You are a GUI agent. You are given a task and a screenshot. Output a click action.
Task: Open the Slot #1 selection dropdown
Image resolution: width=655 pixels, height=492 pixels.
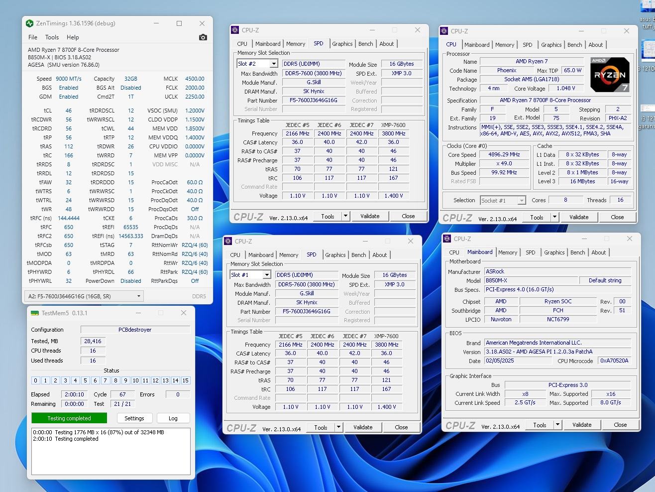coord(250,275)
